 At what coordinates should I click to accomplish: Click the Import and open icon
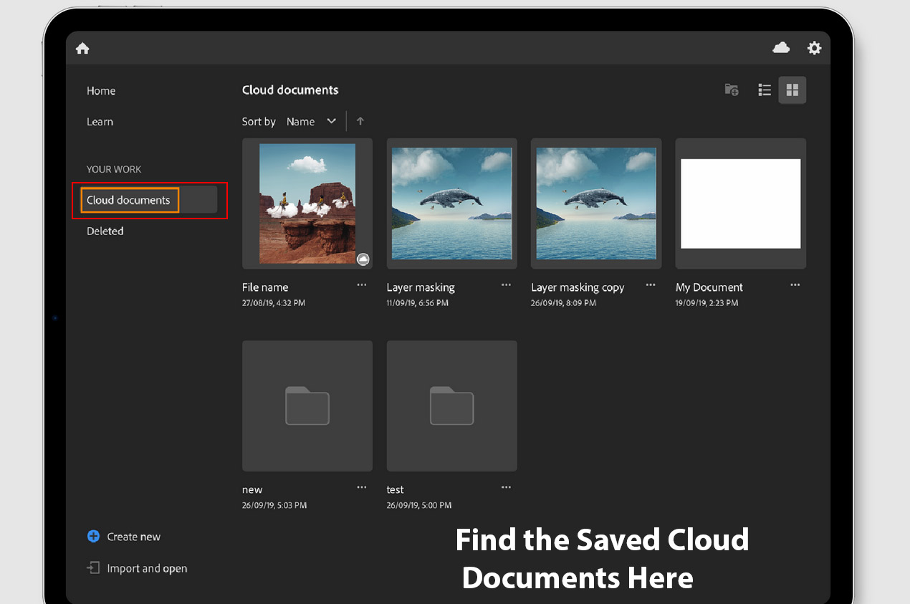click(x=93, y=568)
